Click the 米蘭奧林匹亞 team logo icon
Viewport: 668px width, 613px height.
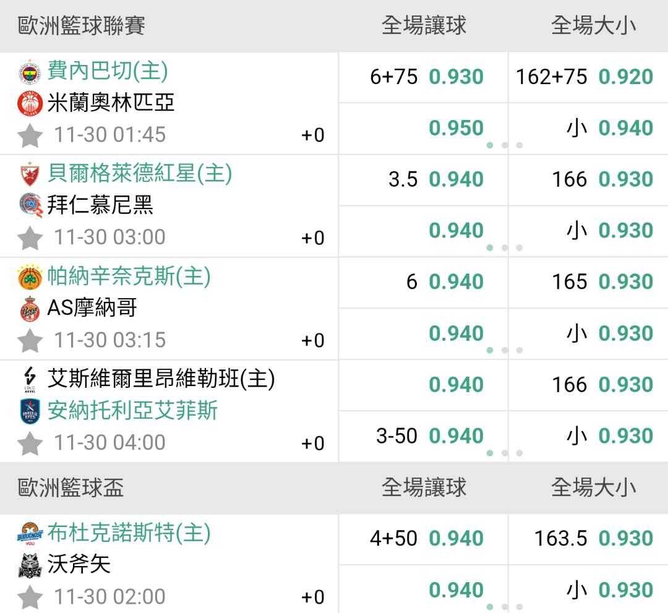click(29, 103)
